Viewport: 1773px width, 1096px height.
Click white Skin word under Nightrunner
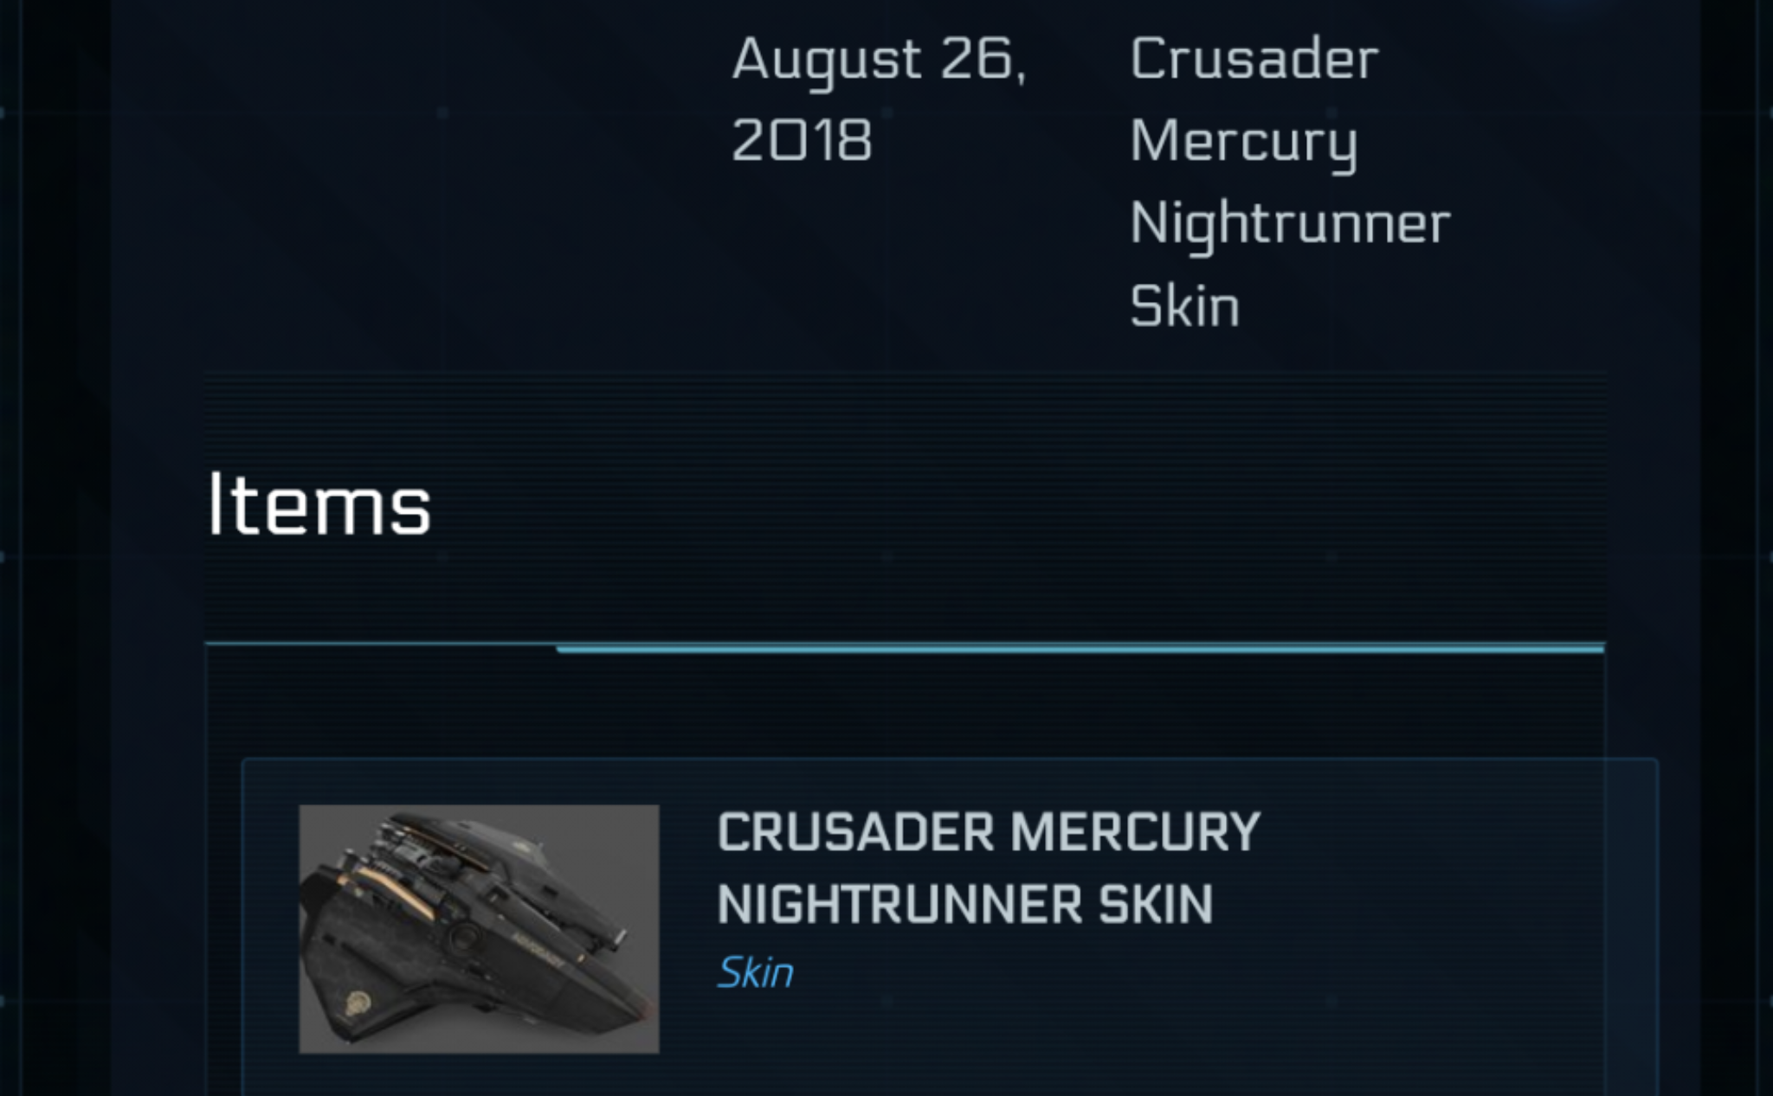(x=1184, y=305)
